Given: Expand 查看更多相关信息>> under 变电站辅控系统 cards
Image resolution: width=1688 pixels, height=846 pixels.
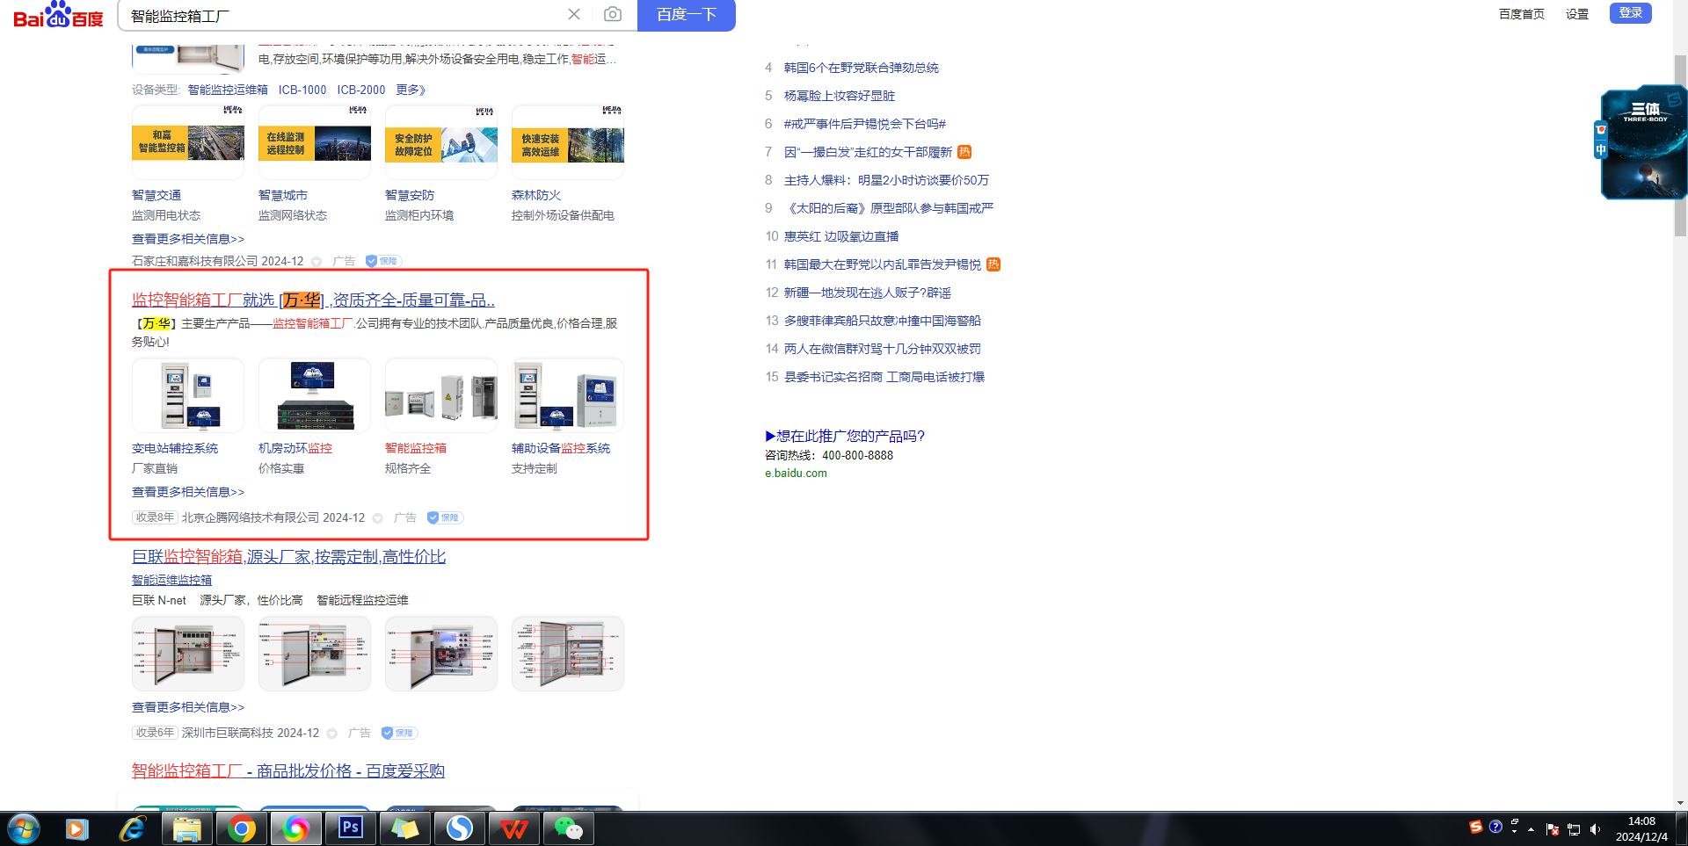Looking at the screenshot, I should point(188,492).
